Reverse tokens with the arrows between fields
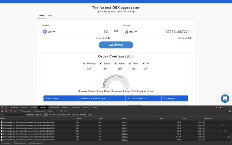Viewport: 232px width, 145px height. coord(116,31)
